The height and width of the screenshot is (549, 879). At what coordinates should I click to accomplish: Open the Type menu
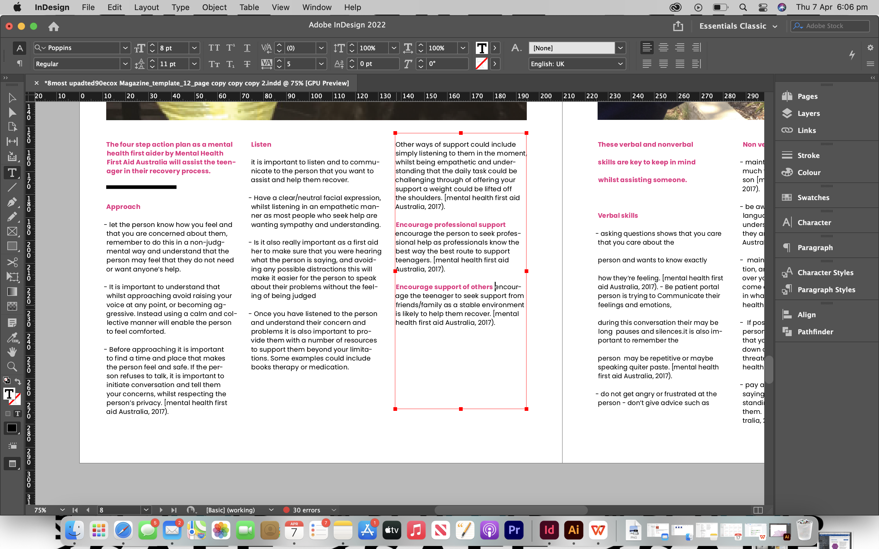pyautogui.click(x=180, y=7)
